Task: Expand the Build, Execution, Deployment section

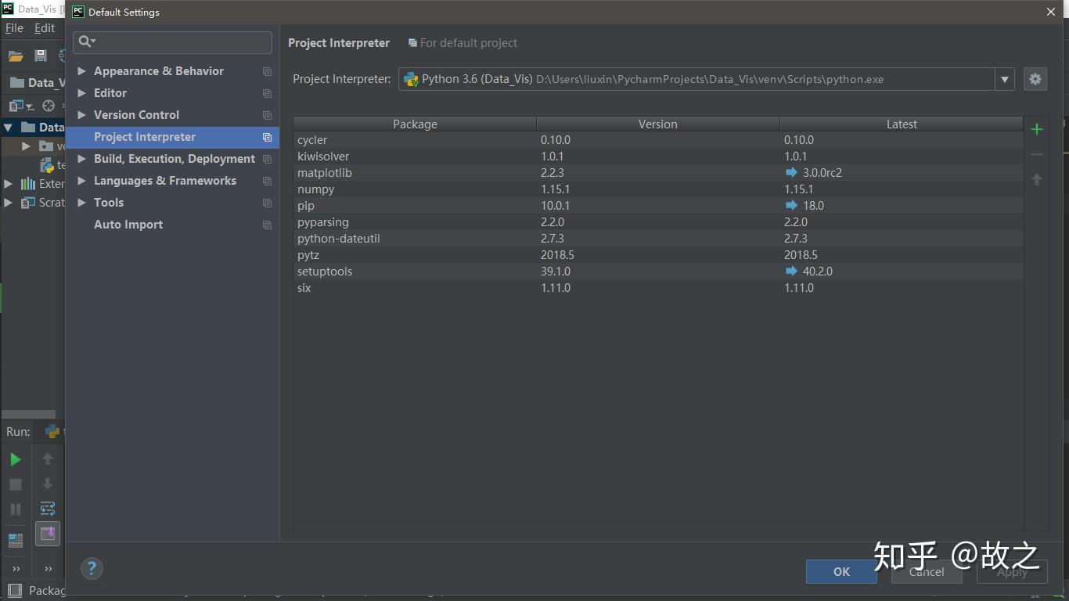Action: click(81, 159)
